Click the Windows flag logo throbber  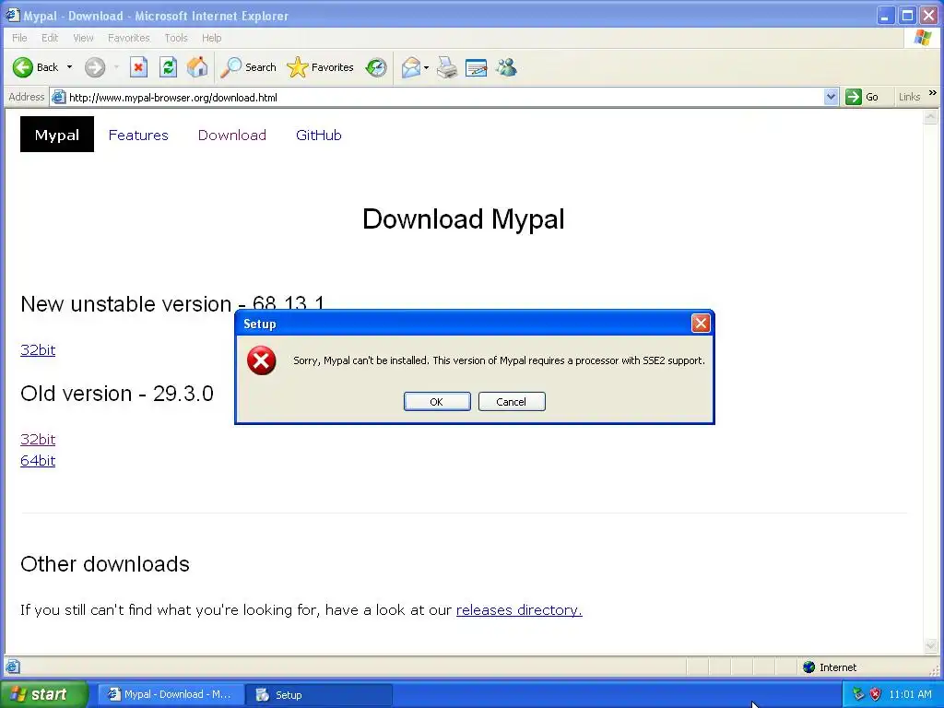pos(922,38)
